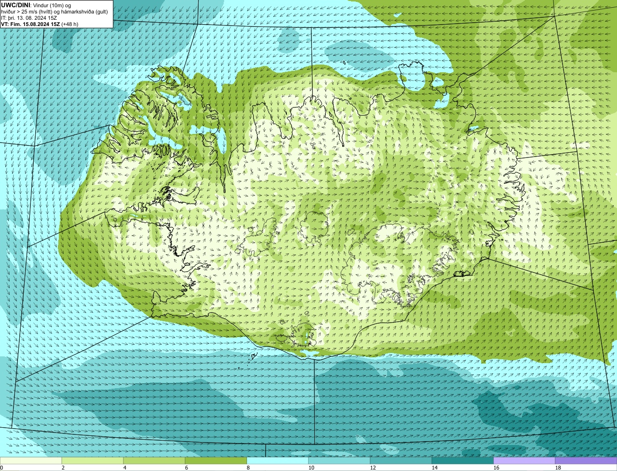Click the pale cream 0–2 color scale segment

[x=31, y=461]
